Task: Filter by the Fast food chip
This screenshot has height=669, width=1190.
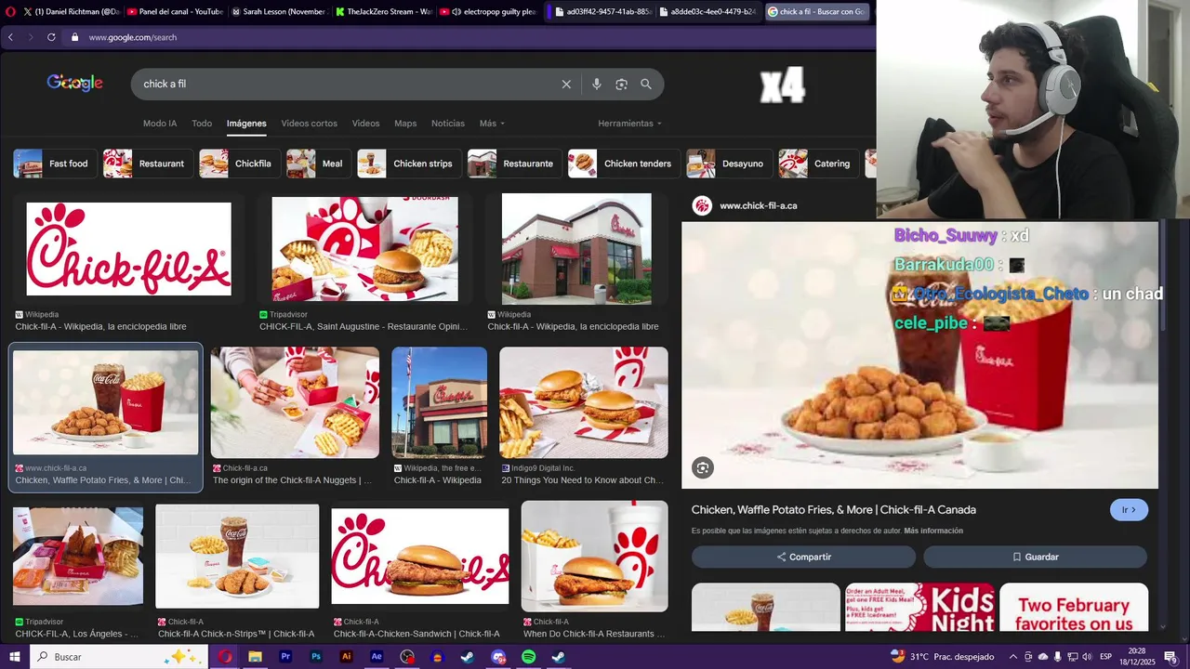Action: [55, 164]
